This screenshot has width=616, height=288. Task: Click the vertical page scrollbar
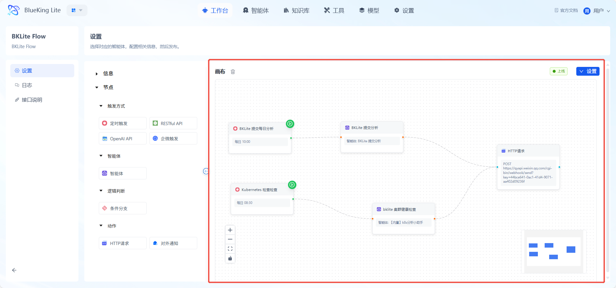[x=608, y=170]
